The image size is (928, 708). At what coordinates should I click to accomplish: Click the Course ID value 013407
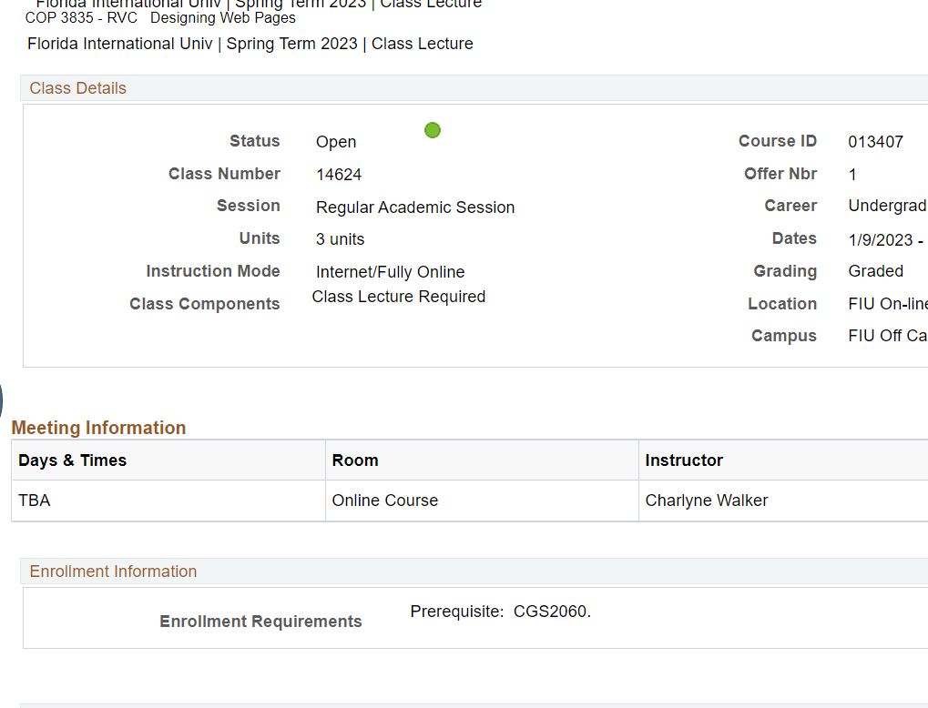[x=875, y=142]
